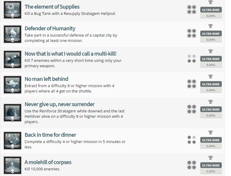Click the four-dot indicator for multi-kill trophy
The height and width of the screenshot is (176, 231).
(192, 59)
